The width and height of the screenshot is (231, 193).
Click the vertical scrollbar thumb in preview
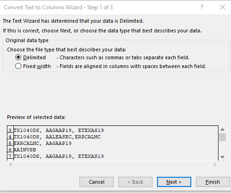(x=222, y=137)
